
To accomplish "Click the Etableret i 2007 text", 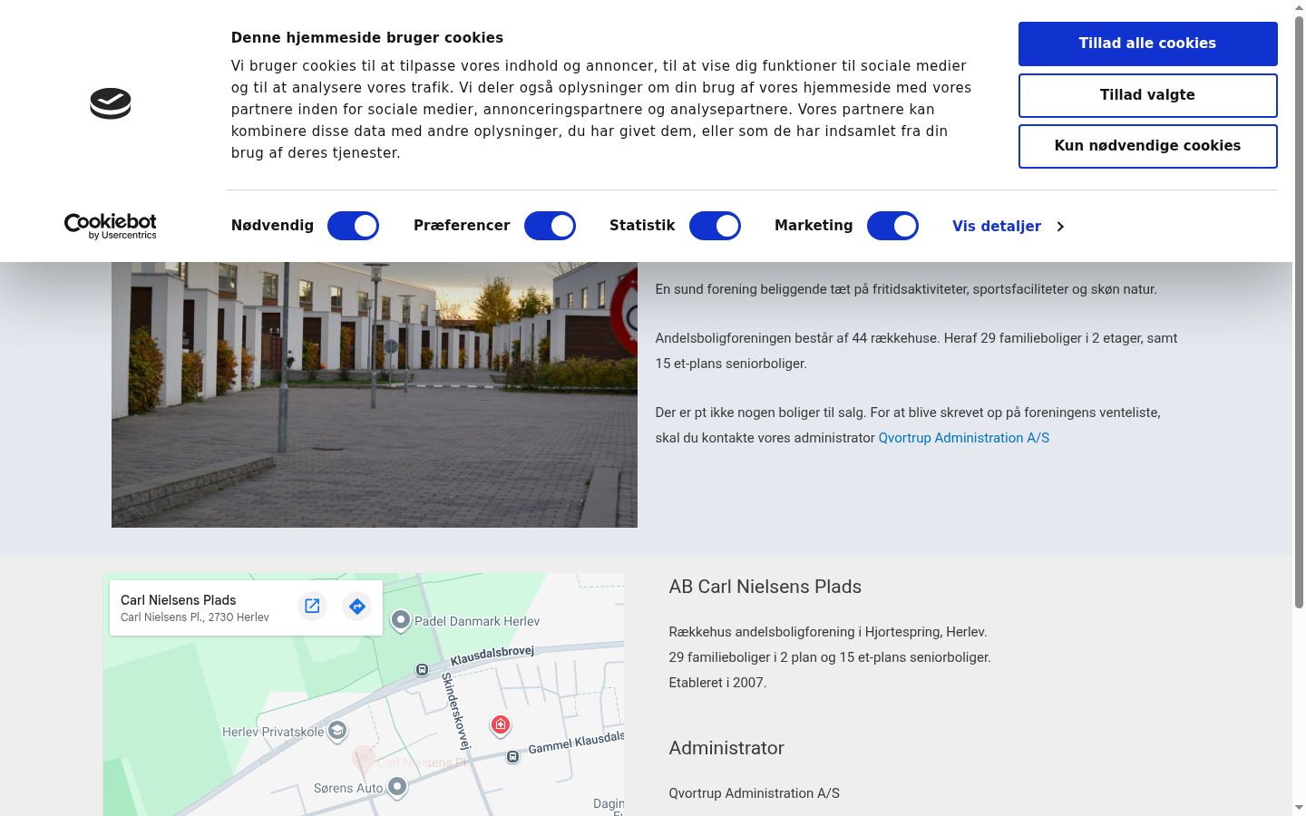I will (x=718, y=683).
